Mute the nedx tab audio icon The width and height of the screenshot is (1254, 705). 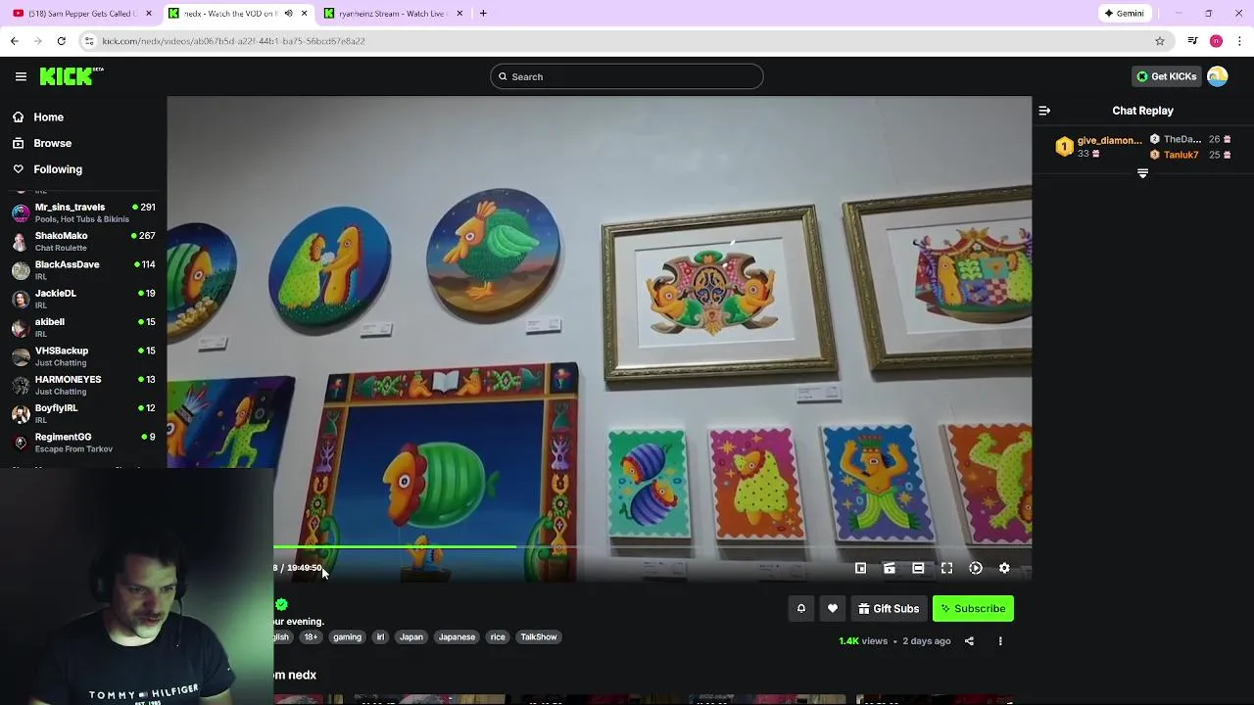[288, 14]
